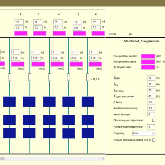Click the I MPP input field

(151, 78)
